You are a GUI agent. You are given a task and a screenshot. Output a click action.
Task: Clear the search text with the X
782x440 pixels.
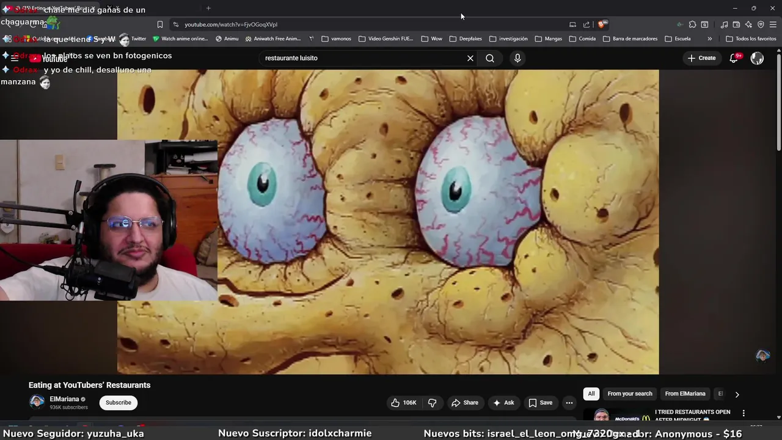(470, 58)
